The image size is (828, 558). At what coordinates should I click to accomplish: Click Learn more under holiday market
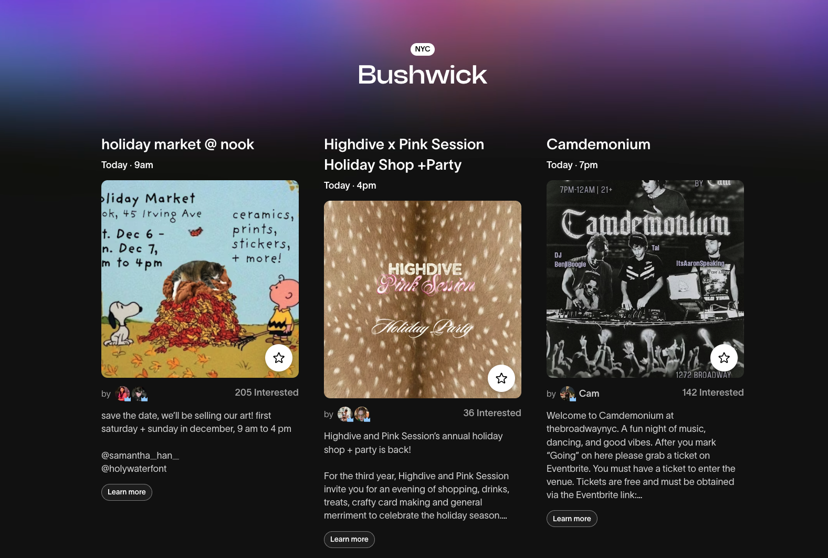pyautogui.click(x=127, y=492)
